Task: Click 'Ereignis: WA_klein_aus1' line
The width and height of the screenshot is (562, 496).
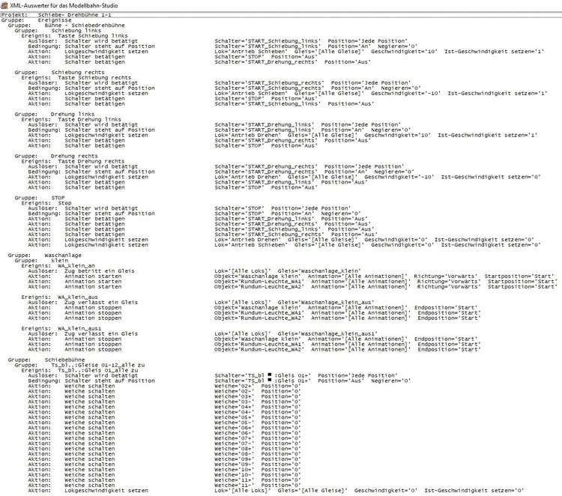Action: tap(61, 329)
